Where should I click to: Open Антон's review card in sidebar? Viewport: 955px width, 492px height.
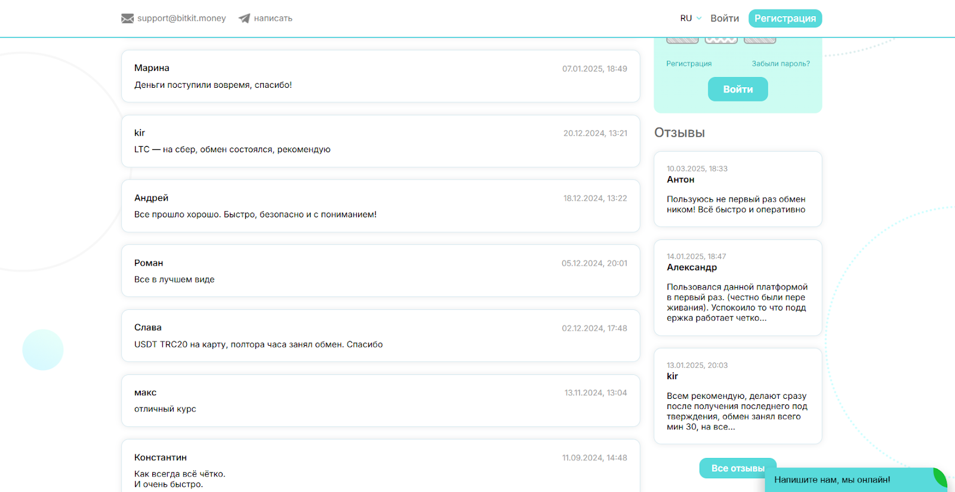coord(738,189)
